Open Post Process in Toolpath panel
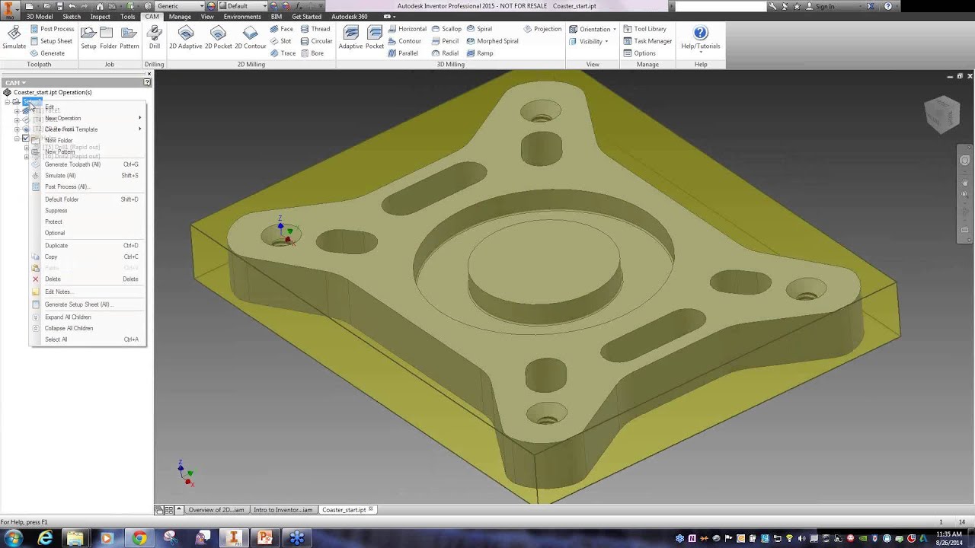Image resolution: width=975 pixels, height=548 pixels. [x=52, y=29]
